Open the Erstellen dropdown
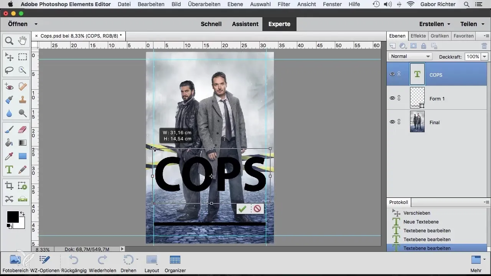The width and height of the screenshot is (491, 276). pos(435,24)
